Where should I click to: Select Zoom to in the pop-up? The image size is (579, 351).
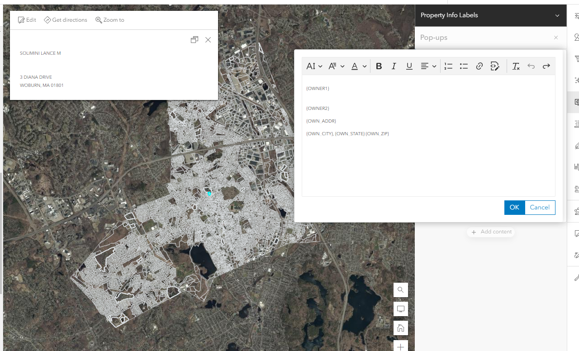pos(109,20)
